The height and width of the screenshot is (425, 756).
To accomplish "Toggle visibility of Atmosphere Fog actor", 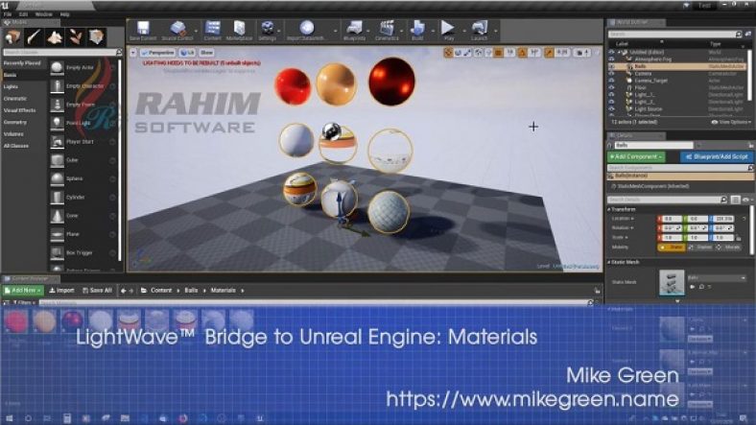I will (611, 59).
